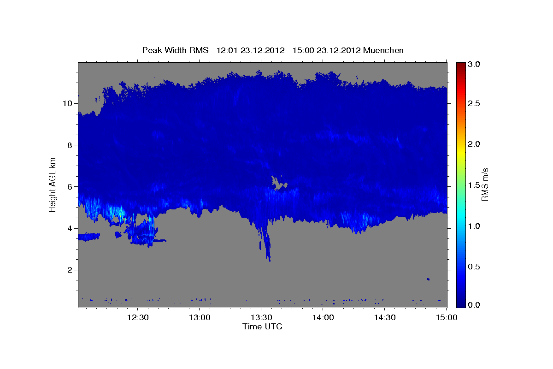Screen dimensions: 553x369
Task: Click the colorbar value 0.5
Action: [x=474, y=267]
